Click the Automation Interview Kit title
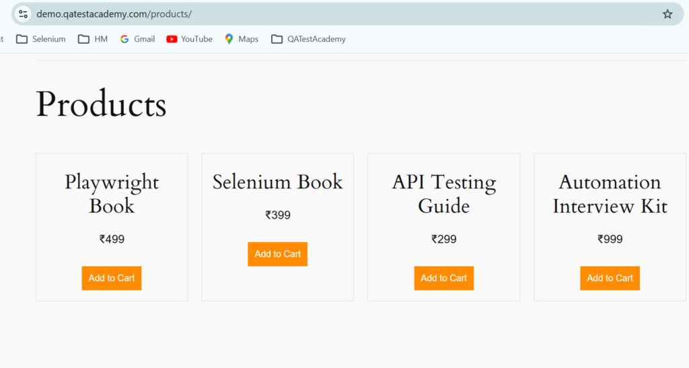This screenshot has height=368, width=689. (x=610, y=194)
